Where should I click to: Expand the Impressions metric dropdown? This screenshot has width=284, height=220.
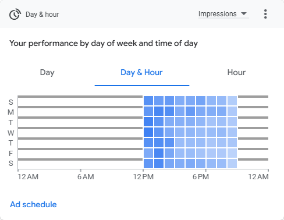pos(223,14)
